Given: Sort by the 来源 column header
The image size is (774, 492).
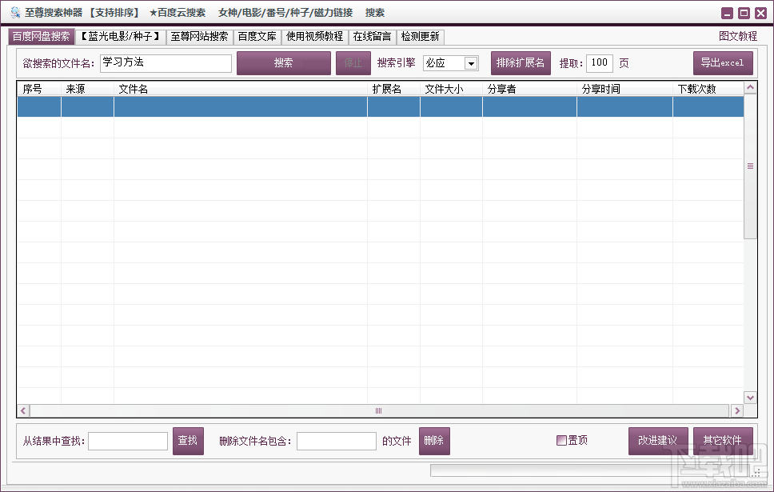Looking at the screenshot, I should [87, 89].
